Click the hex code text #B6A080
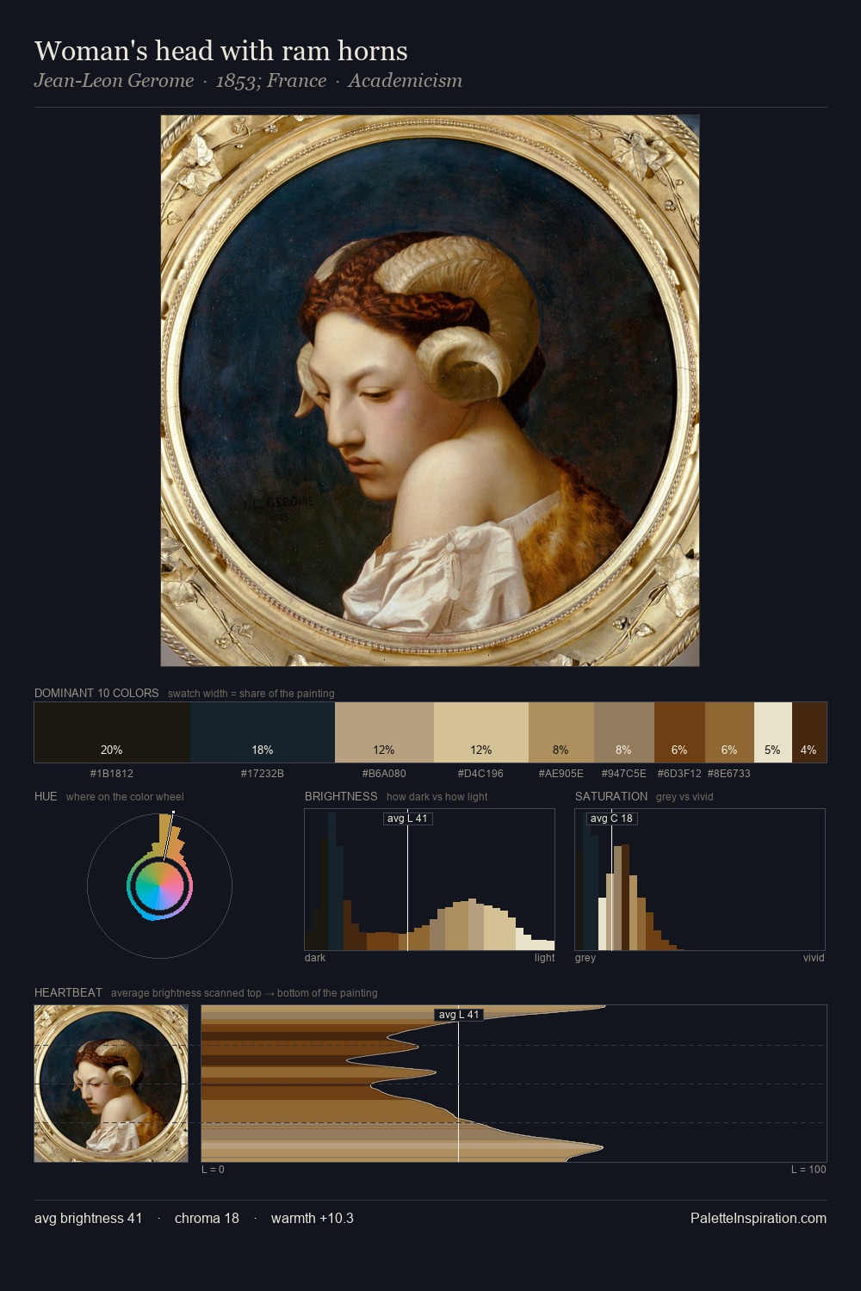The width and height of the screenshot is (861, 1291). pyautogui.click(x=384, y=774)
